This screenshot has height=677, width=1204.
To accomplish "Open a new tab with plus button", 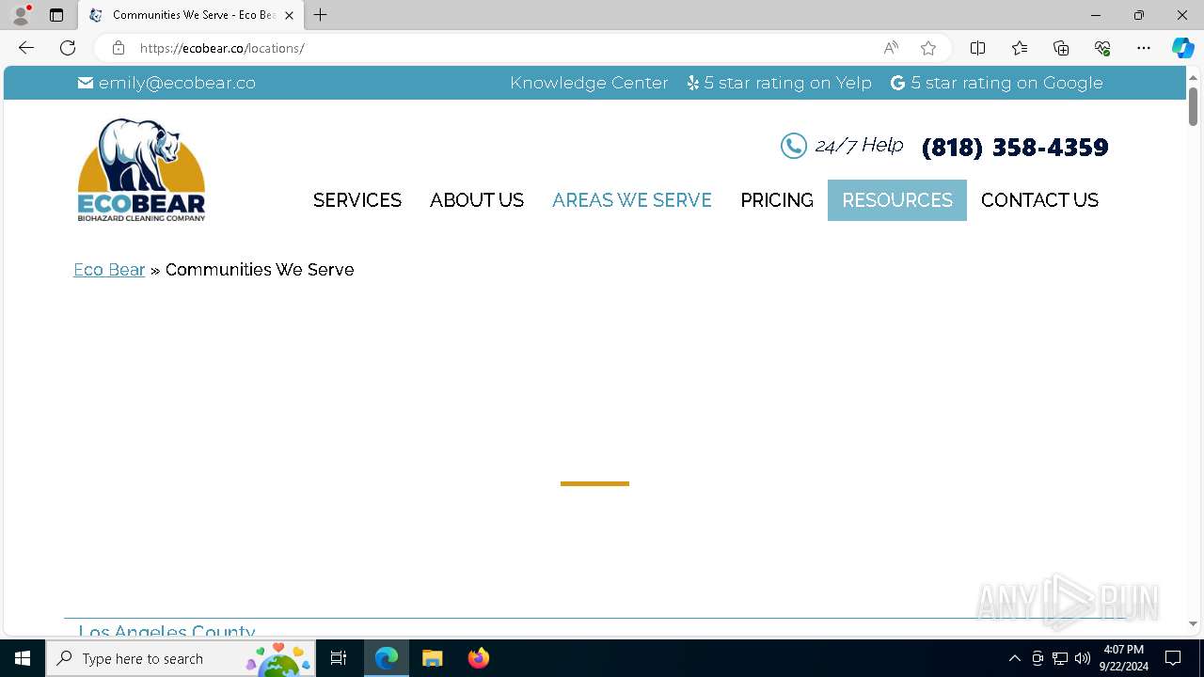I will pos(321,15).
